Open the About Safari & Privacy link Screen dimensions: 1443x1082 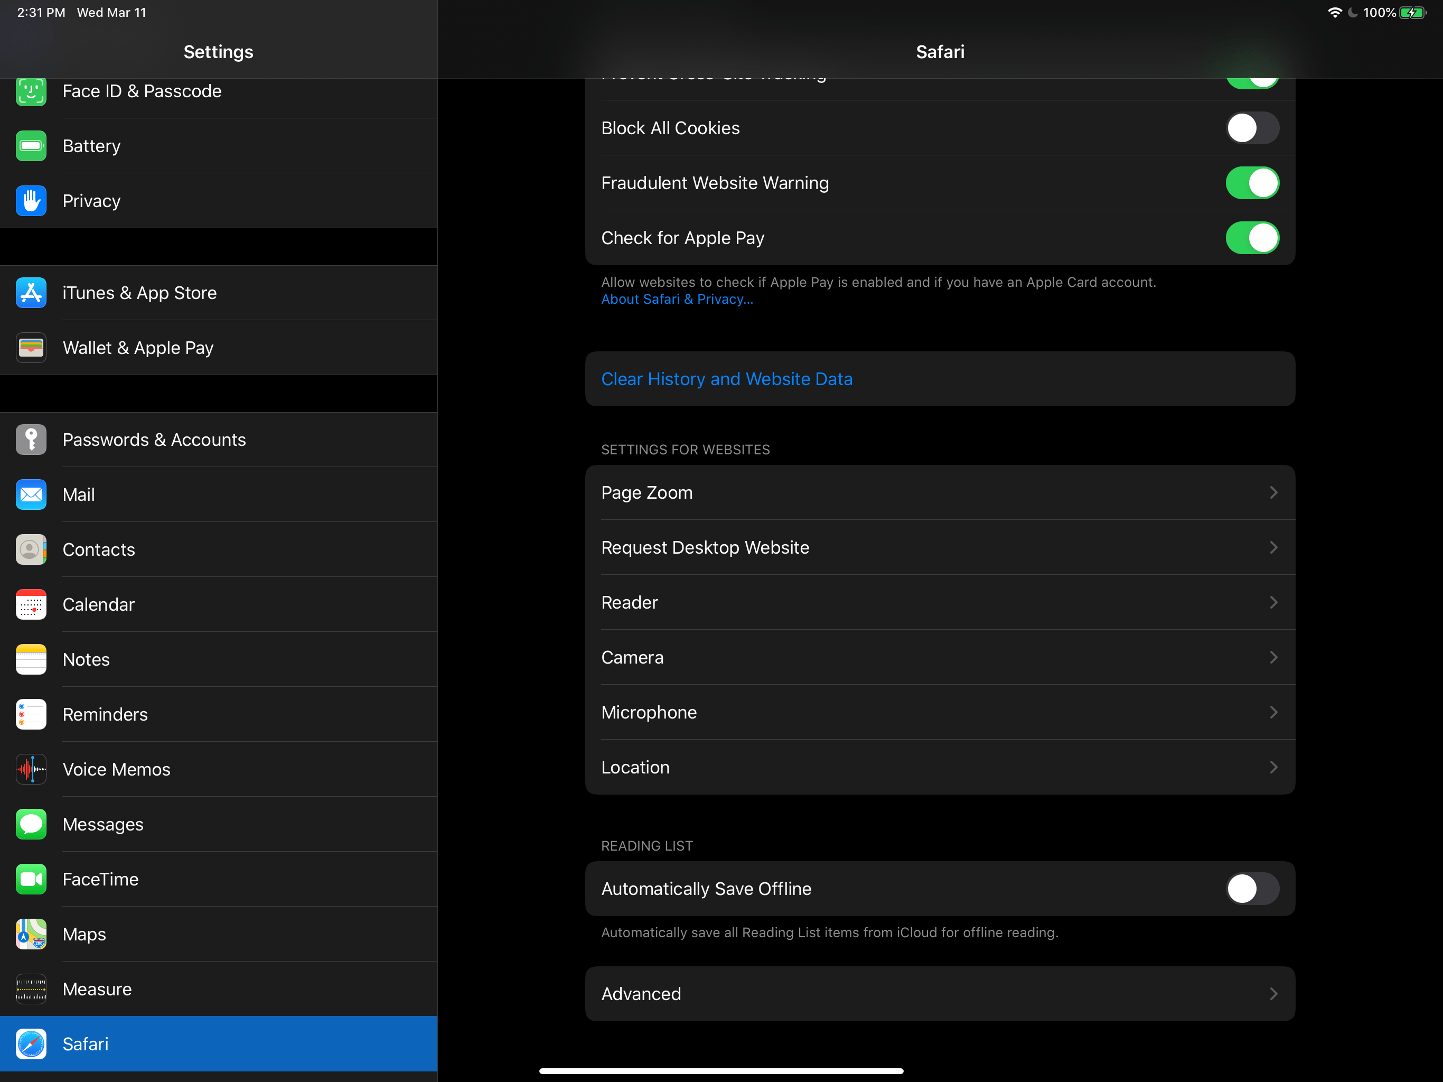pyautogui.click(x=677, y=299)
